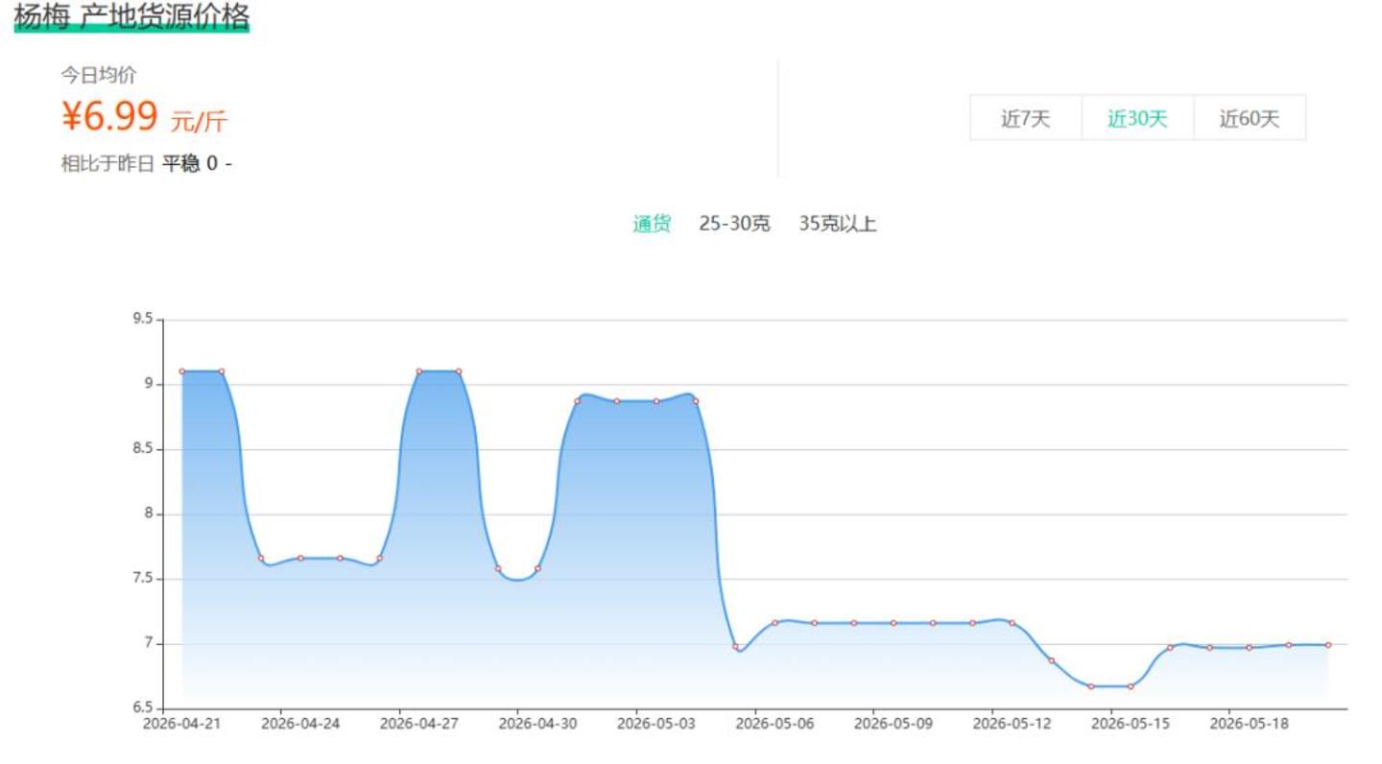Click the data point at 2026-05-15
1382x764 pixels.
(x=1131, y=686)
